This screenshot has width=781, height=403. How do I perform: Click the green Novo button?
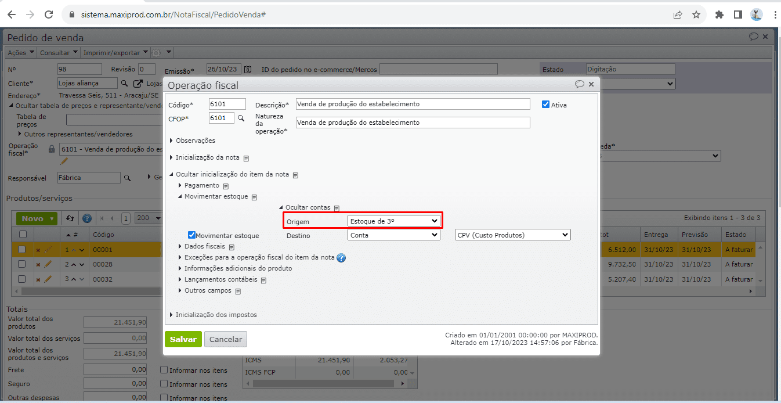point(37,218)
